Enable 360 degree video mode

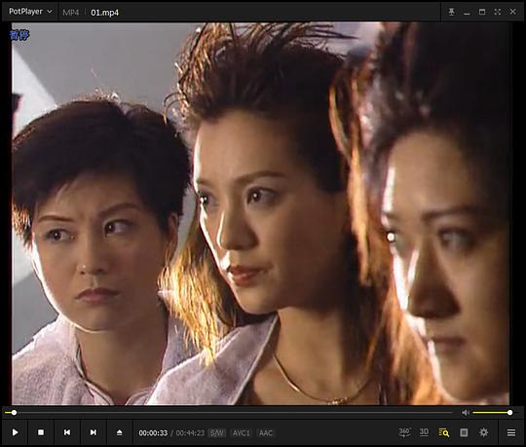pyautogui.click(x=404, y=432)
